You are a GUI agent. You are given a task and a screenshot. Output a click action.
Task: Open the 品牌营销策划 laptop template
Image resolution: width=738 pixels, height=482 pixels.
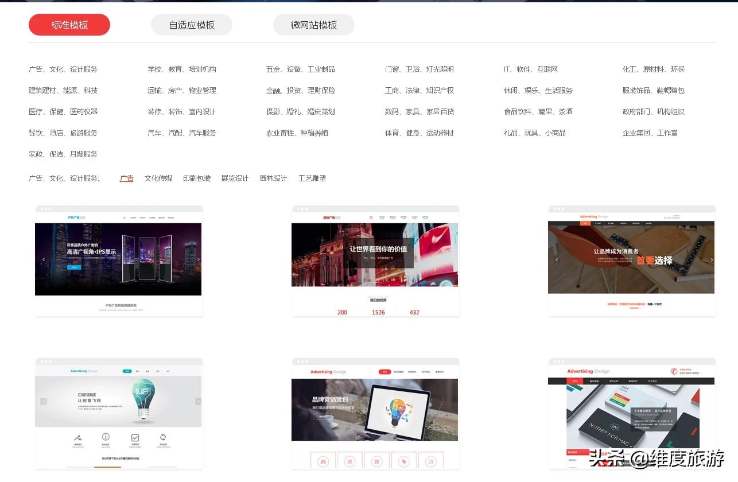point(375,413)
